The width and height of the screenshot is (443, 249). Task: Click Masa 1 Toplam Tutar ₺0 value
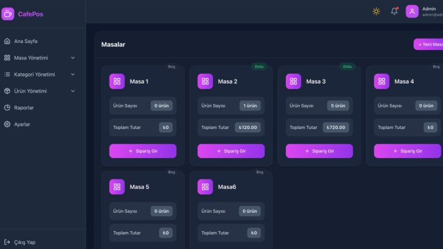[166, 128]
